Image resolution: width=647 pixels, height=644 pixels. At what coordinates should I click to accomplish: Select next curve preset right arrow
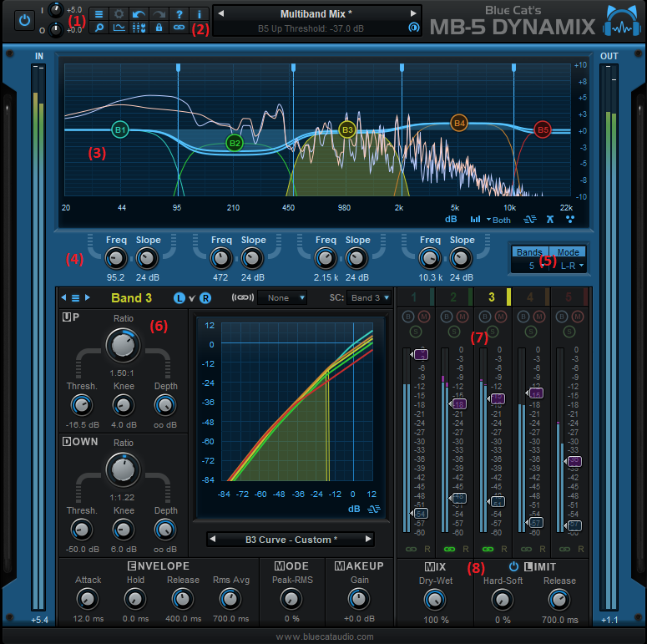pyautogui.click(x=368, y=539)
